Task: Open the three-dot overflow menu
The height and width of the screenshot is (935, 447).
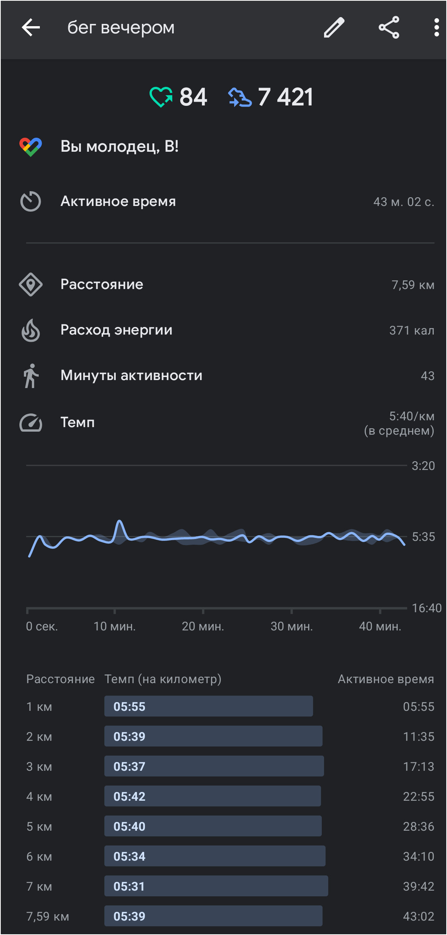Action: 436,28
